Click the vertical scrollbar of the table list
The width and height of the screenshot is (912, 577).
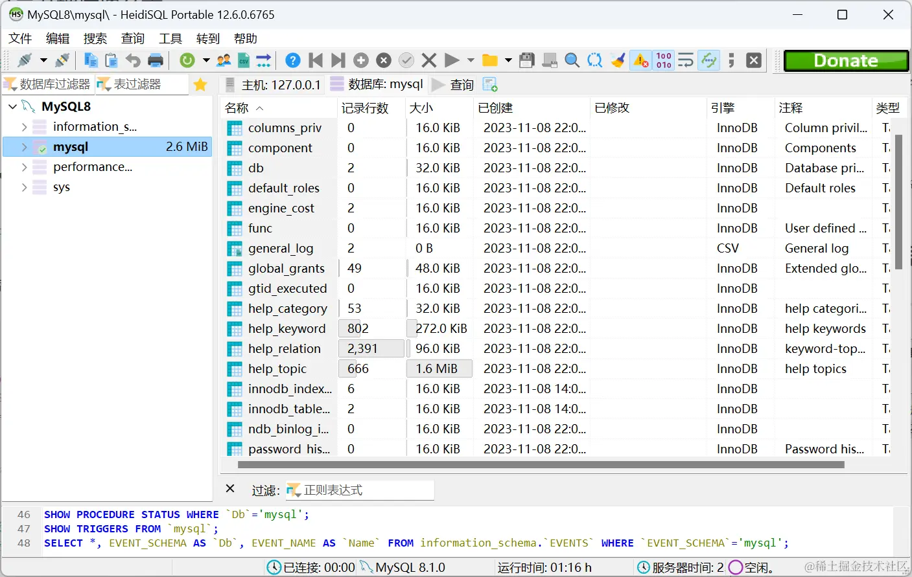click(898, 201)
